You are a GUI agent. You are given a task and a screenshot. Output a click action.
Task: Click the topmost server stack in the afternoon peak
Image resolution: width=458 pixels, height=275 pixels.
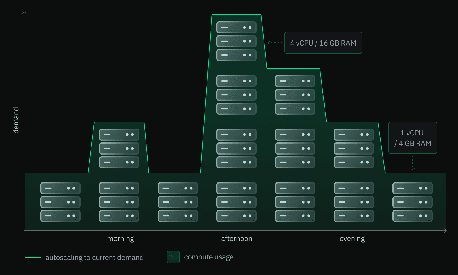[x=236, y=41]
